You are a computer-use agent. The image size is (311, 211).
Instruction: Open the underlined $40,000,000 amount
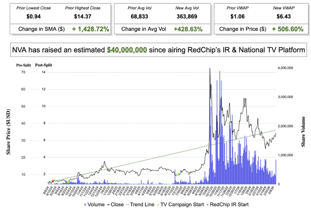(x=127, y=50)
